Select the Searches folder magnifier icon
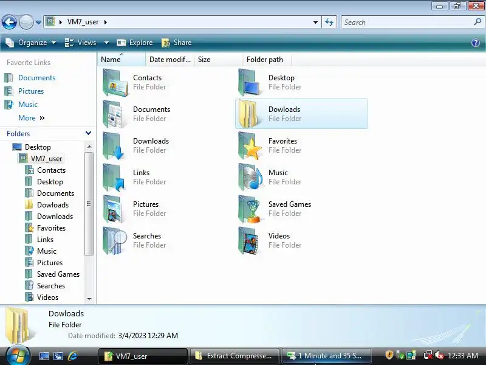This screenshot has height=365, width=486. tap(115, 241)
